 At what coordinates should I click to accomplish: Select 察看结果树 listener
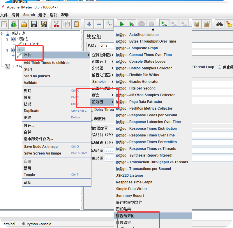[x=153, y=216]
